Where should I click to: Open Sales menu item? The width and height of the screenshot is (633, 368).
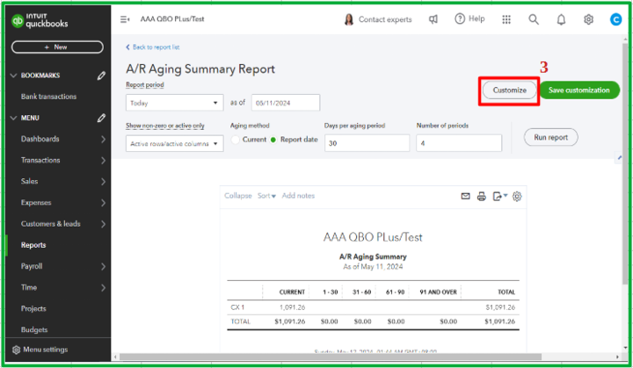tap(30, 182)
